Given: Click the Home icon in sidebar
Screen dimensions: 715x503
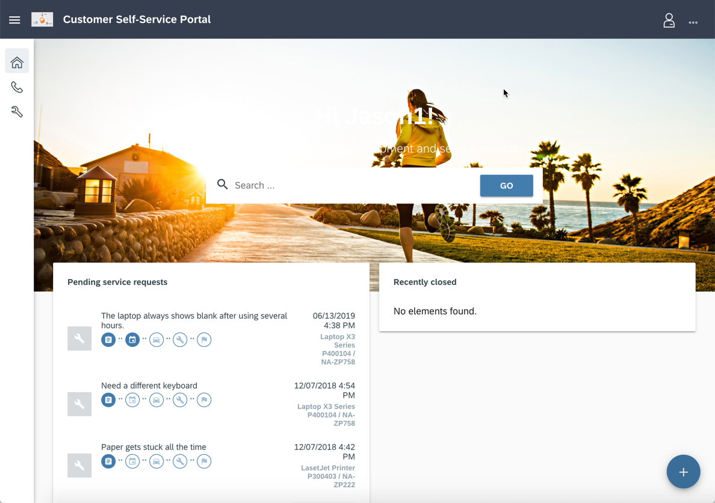Looking at the screenshot, I should pyautogui.click(x=17, y=62).
